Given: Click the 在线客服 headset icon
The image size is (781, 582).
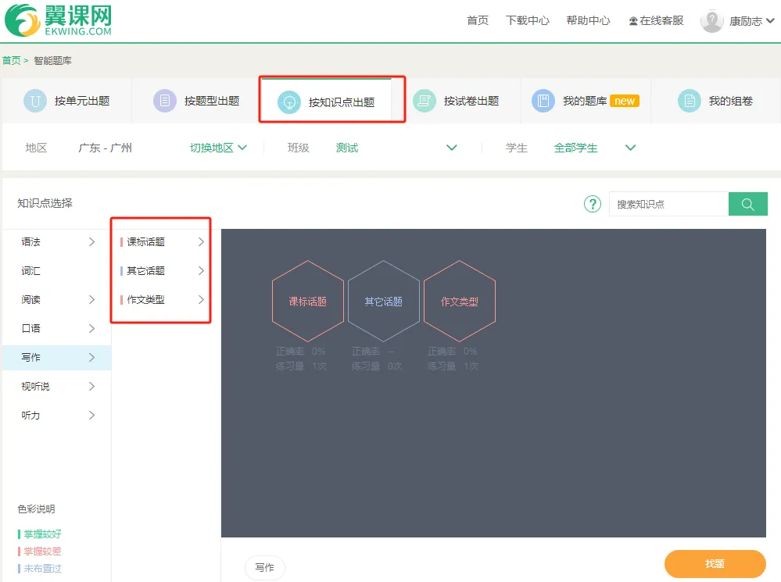Looking at the screenshot, I should pyautogui.click(x=633, y=21).
